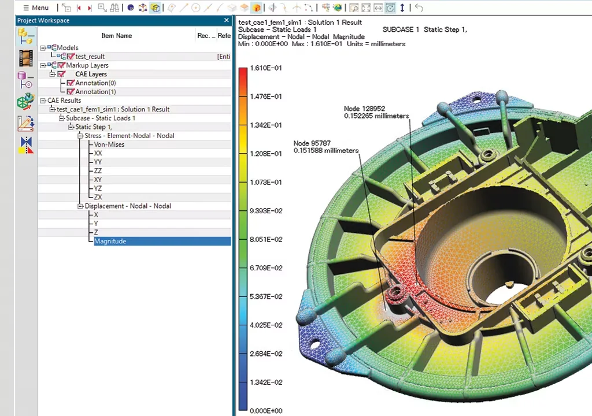Close the Project Workspace panel
Screen dimensions: 592x416
226,20
